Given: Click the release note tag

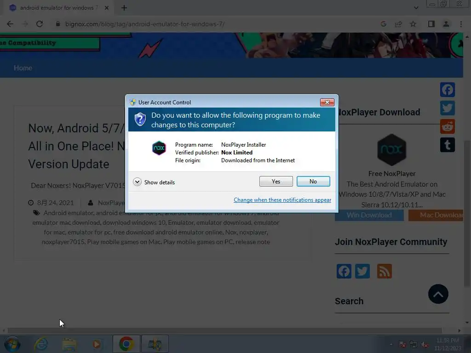Looking at the screenshot, I should pyautogui.click(x=253, y=242).
